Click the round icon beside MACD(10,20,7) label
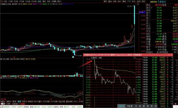 (x=1, y=78)
